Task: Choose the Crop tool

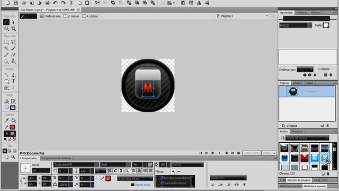Action: 13,28
